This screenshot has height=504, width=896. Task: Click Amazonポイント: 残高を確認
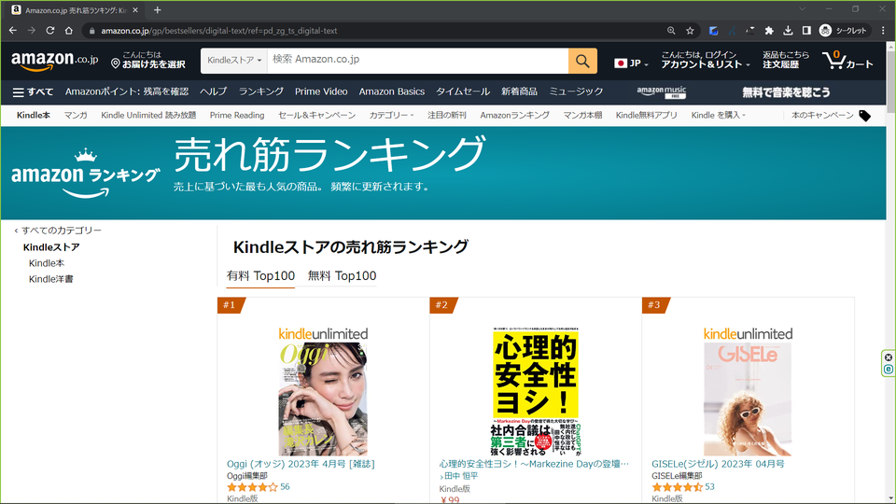(127, 91)
